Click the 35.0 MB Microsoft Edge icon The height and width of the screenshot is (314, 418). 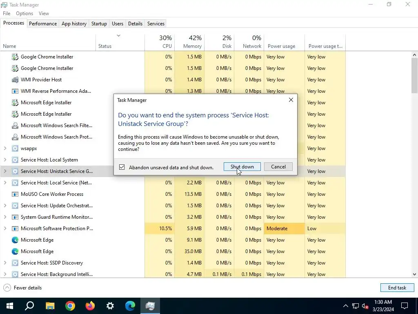click(x=15, y=251)
